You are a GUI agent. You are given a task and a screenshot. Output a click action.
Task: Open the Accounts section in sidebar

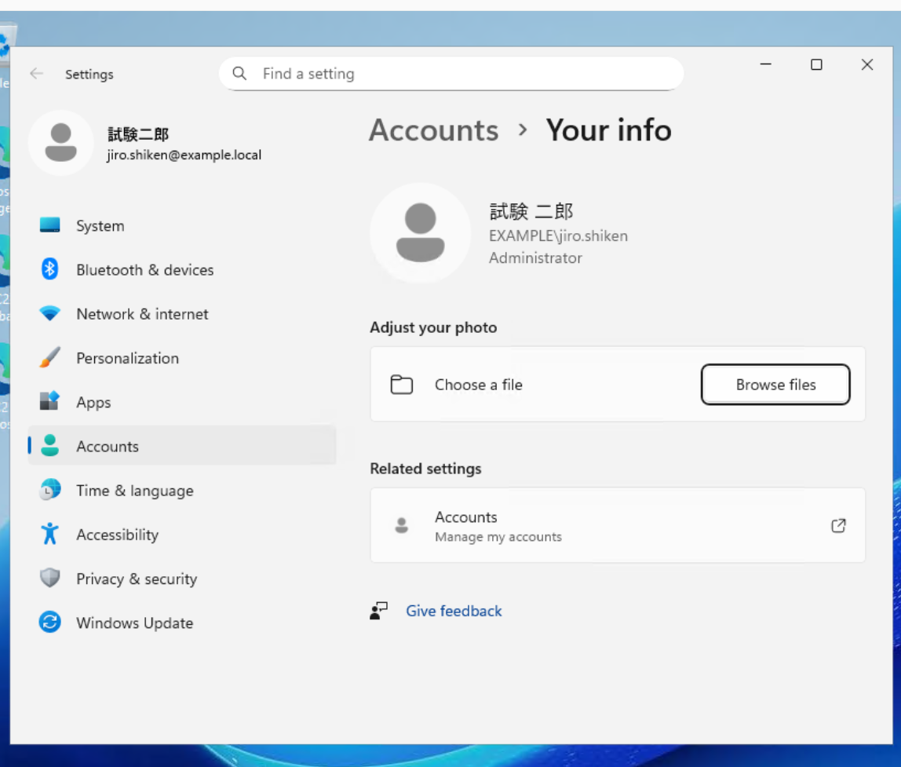tap(108, 446)
